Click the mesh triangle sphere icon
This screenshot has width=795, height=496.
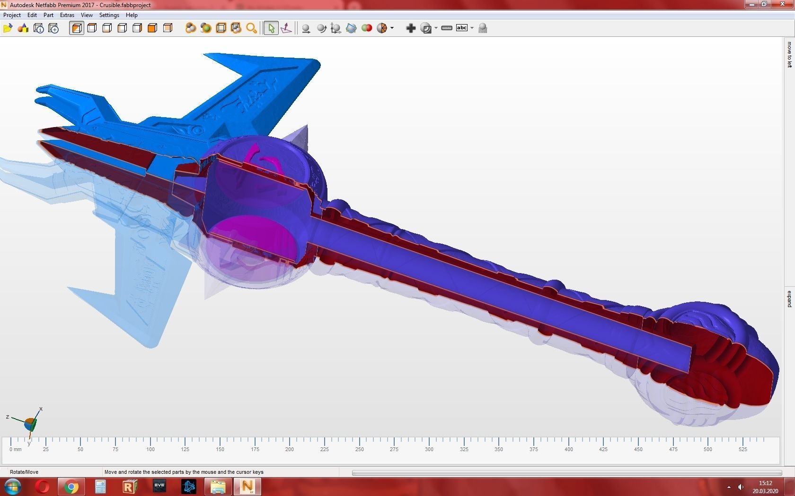pyautogui.click(x=382, y=28)
